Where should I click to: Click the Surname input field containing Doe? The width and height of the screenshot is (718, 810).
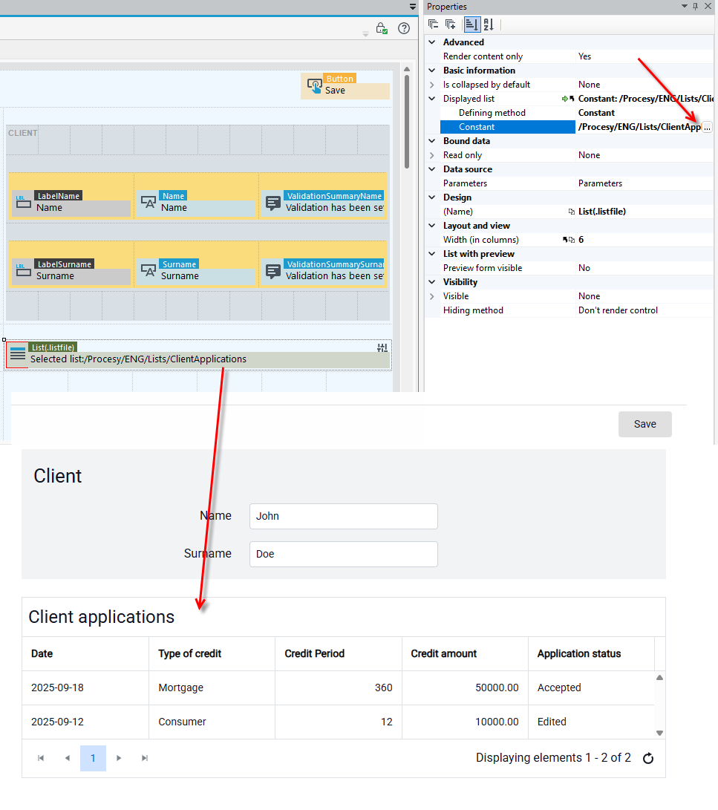point(344,554)
